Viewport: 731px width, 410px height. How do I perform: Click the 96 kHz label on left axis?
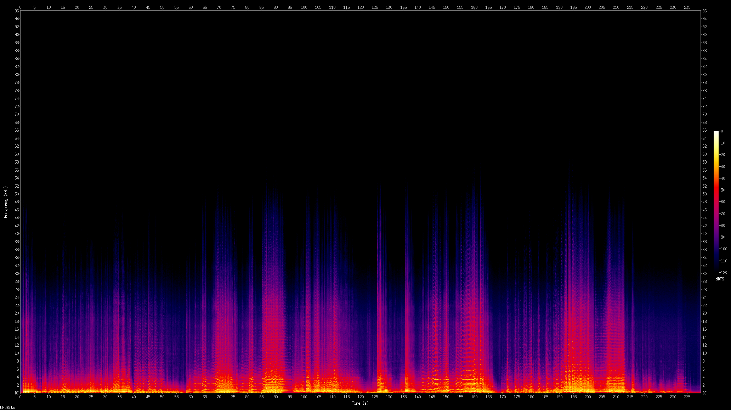(x=17, y=11)
